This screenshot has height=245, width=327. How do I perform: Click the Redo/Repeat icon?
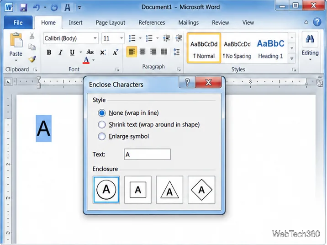click(54, 8)
